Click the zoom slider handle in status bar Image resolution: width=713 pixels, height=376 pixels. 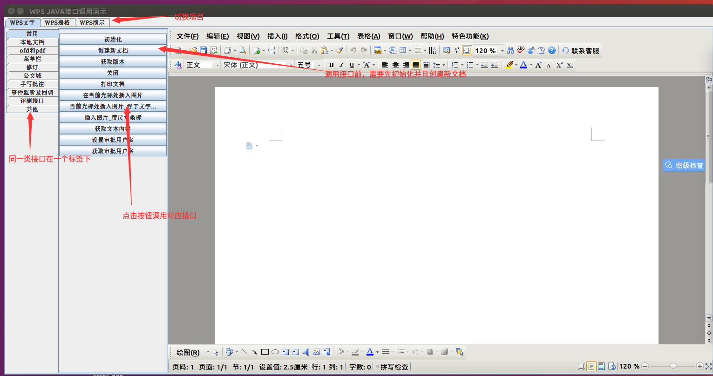coord(673,366)
